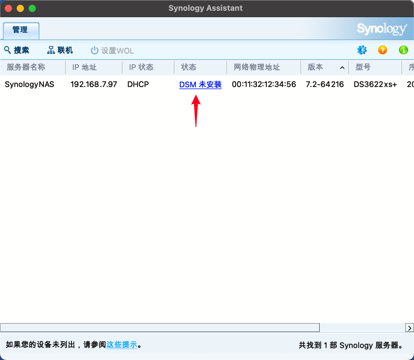Click the Set WOL (设置WOL) power icon
This screenshot has height=360, width=414.
pos(94,50)
